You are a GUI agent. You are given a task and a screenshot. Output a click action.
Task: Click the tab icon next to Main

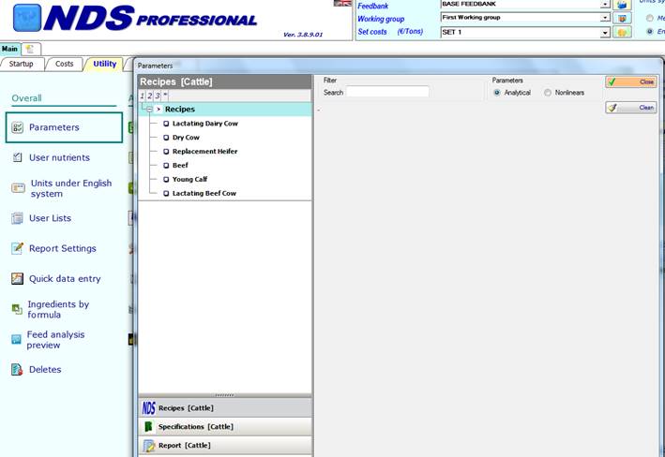pyautogui.click(x=30, y=49)
